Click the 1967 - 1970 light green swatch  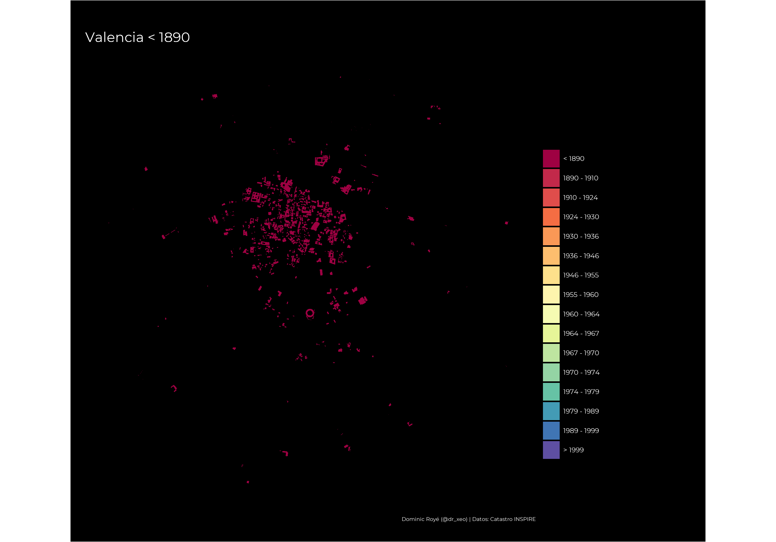(551, 353)
